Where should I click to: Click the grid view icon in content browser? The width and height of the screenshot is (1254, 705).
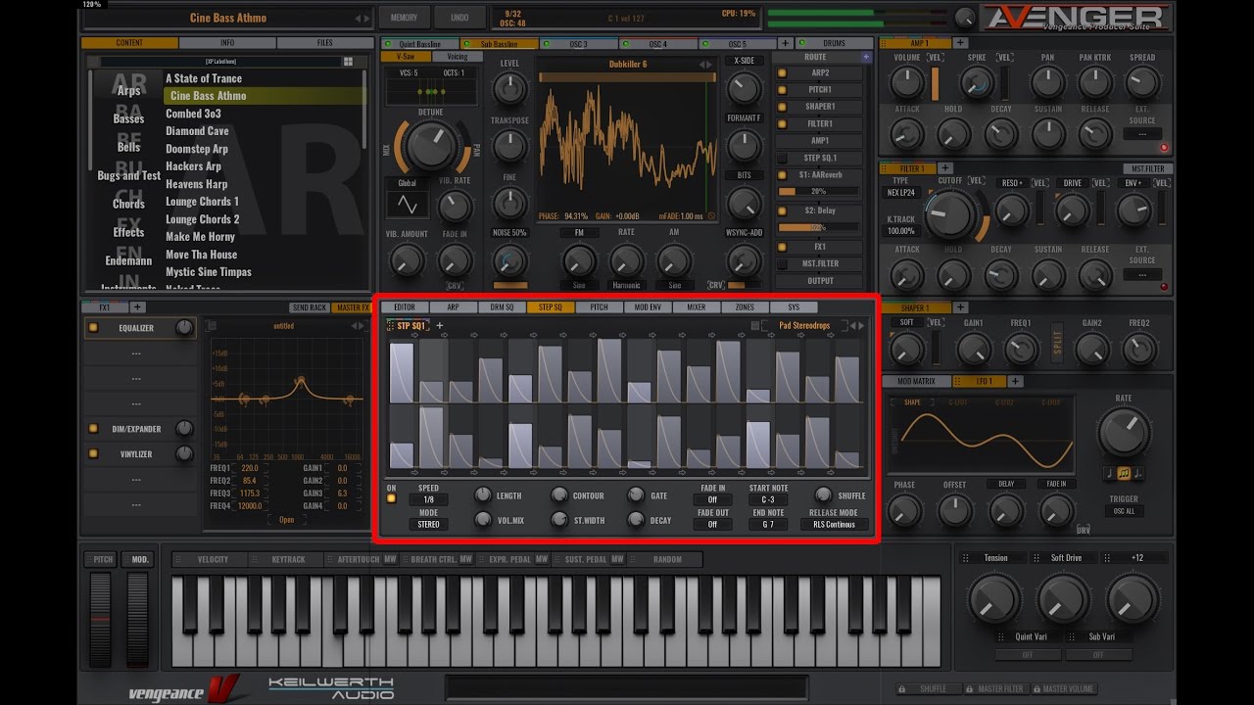pos(348,61)
